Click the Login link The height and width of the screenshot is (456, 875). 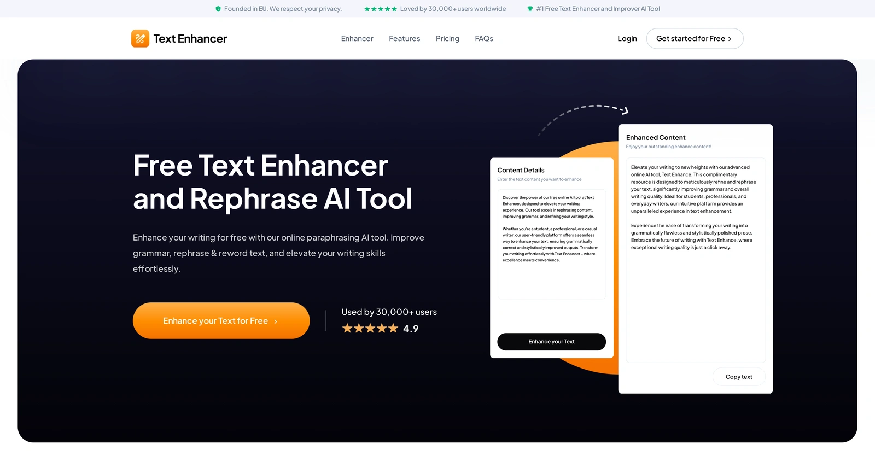627,38
